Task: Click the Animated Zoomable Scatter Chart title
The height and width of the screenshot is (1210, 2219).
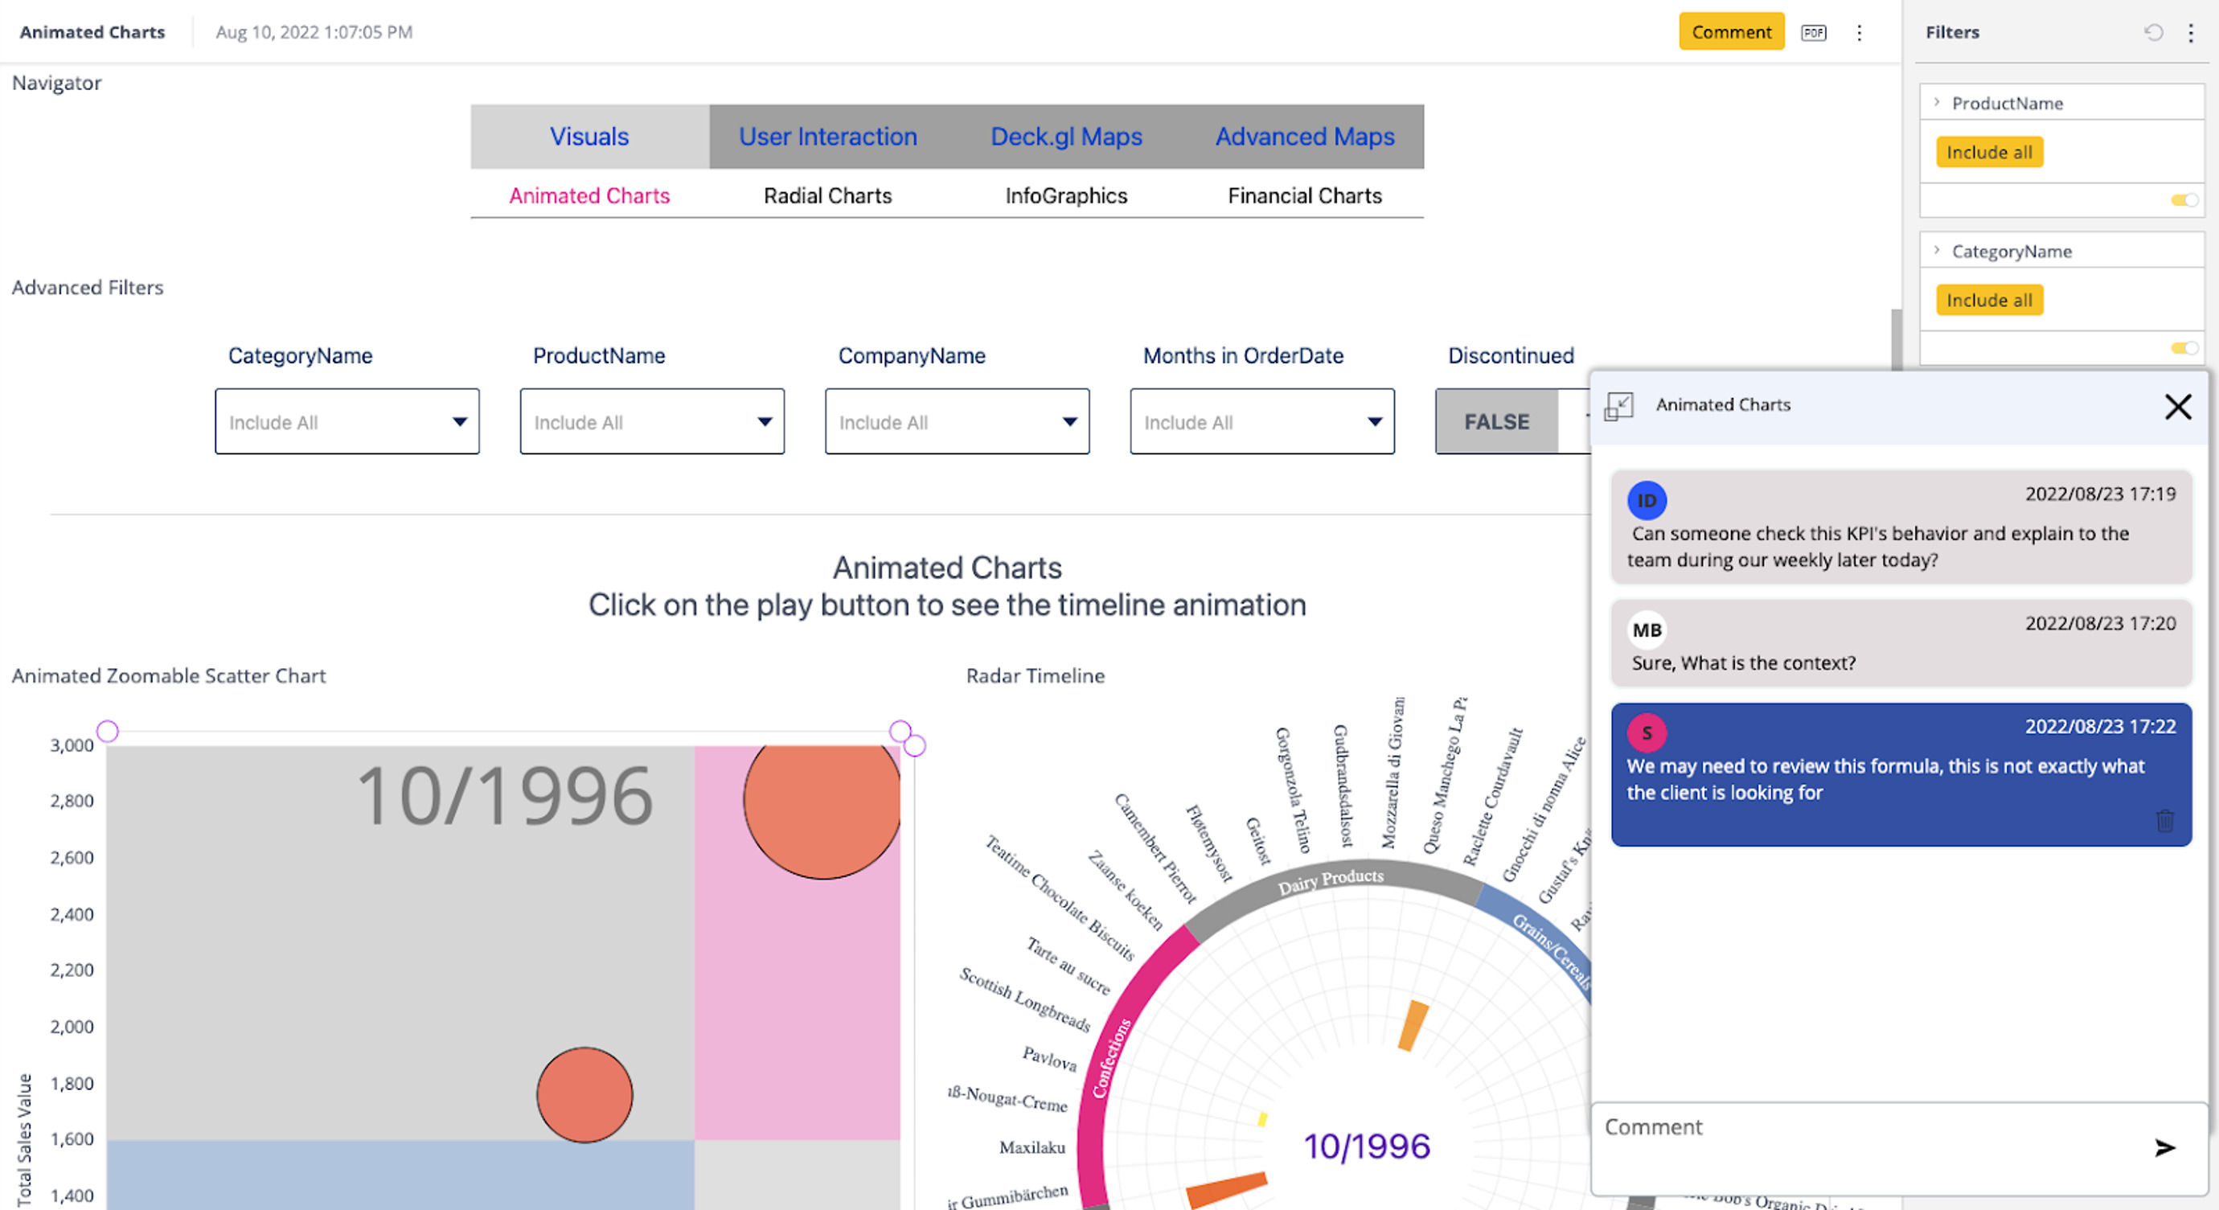Action: coord(169,675)
